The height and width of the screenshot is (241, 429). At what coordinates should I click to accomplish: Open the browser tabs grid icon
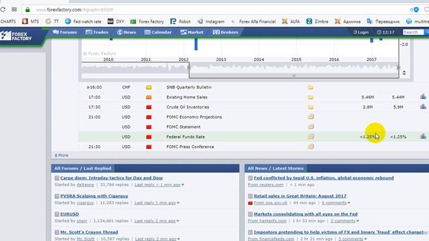click(x=14, y=9)
